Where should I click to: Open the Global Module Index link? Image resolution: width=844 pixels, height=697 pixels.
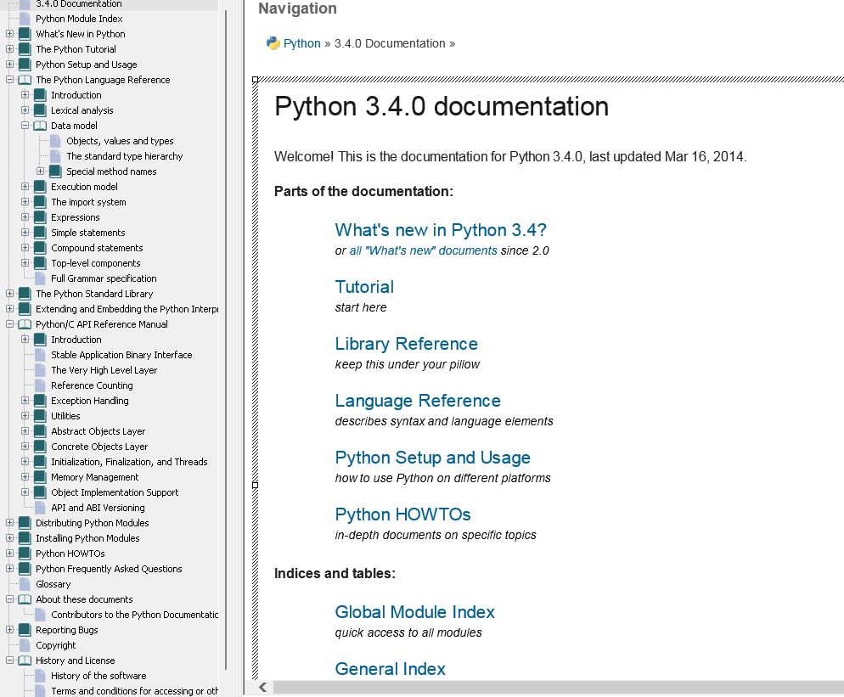click(x=414, y=612)
